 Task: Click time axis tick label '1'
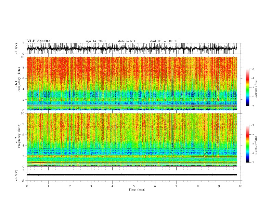(48, 186)
